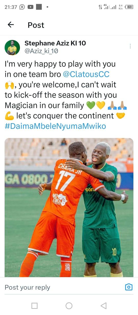Screen dimensions: 138x315
Task: Tap Stephane Aziz KI profile avatar
Action: (x=12, y=47)
